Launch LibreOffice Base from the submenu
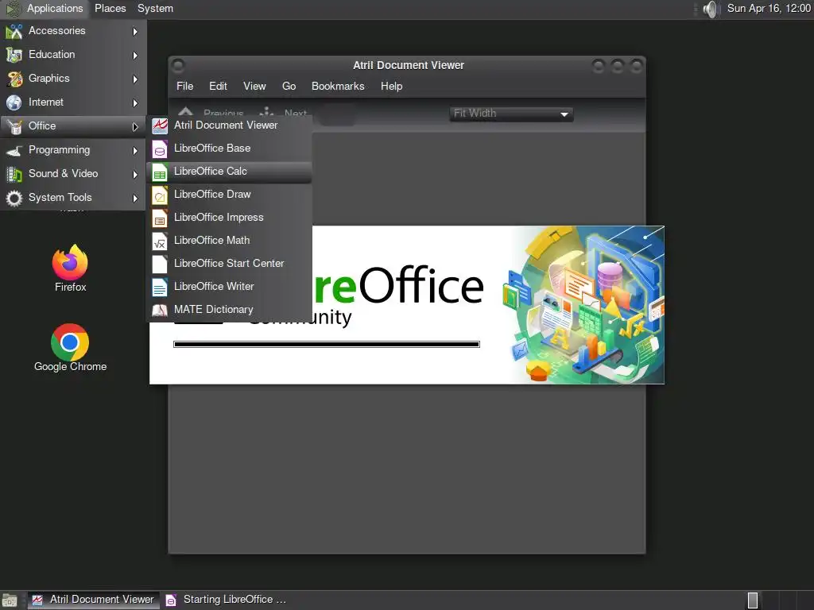Screen dimensions: 814x610 [x=229, y=149]
